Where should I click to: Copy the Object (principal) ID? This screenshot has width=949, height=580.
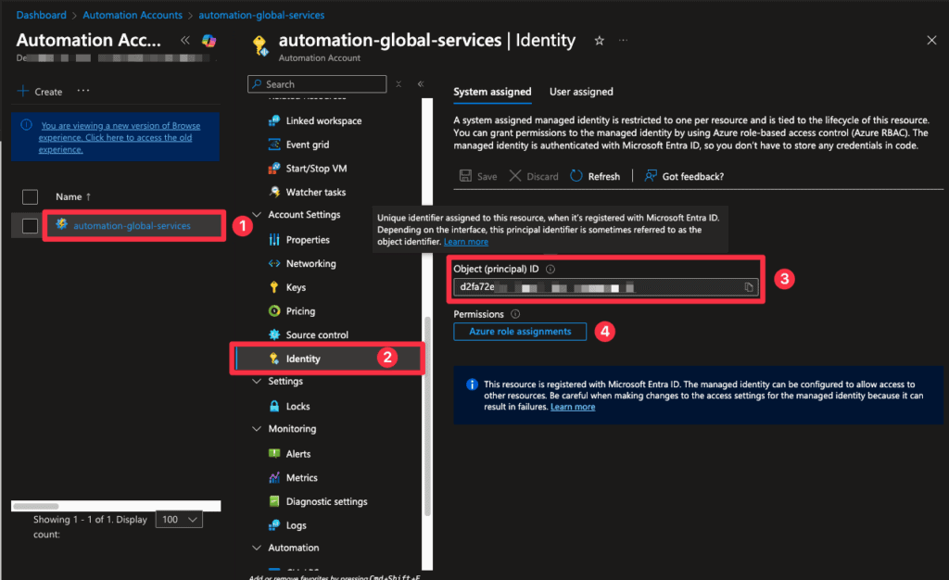tap(749, 287)
